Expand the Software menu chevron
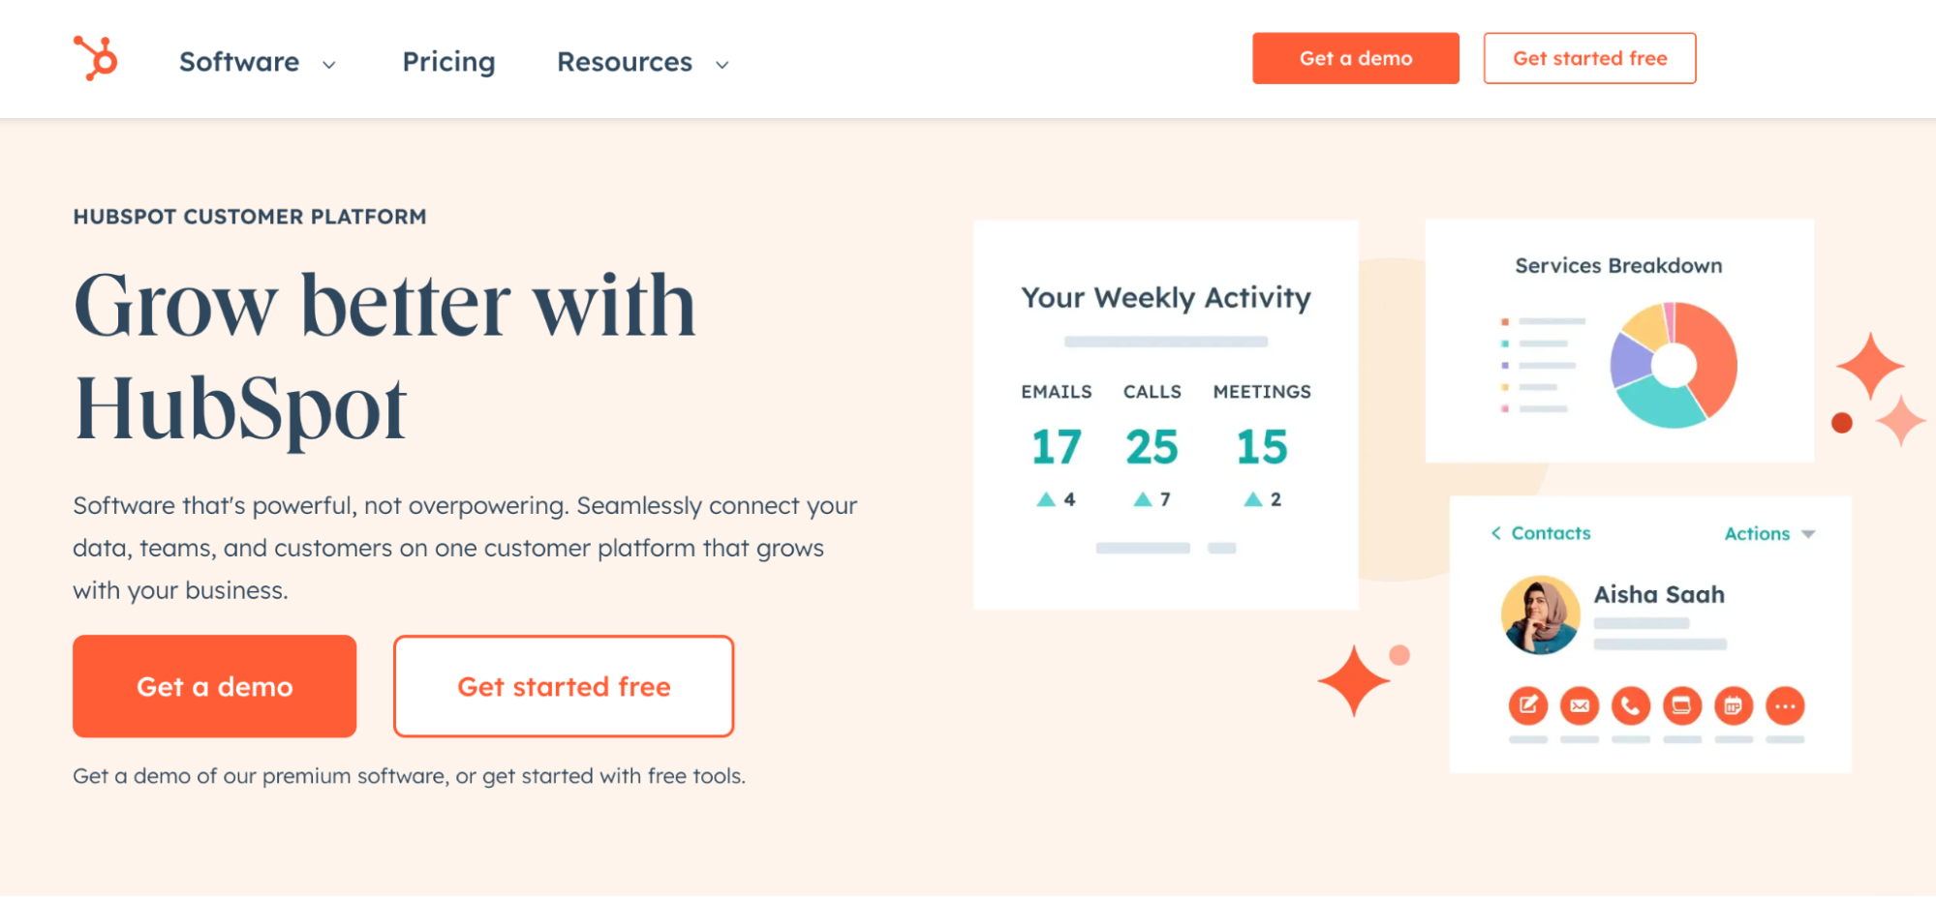 329,65
